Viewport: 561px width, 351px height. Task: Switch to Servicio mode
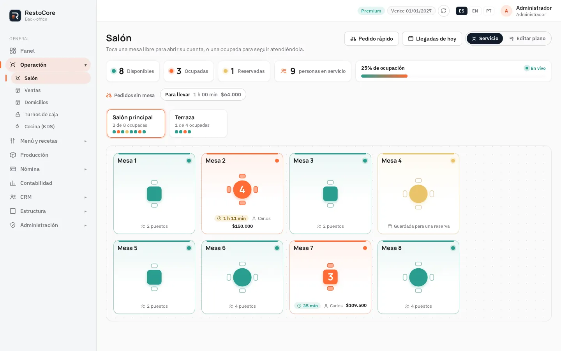(485, 39)
